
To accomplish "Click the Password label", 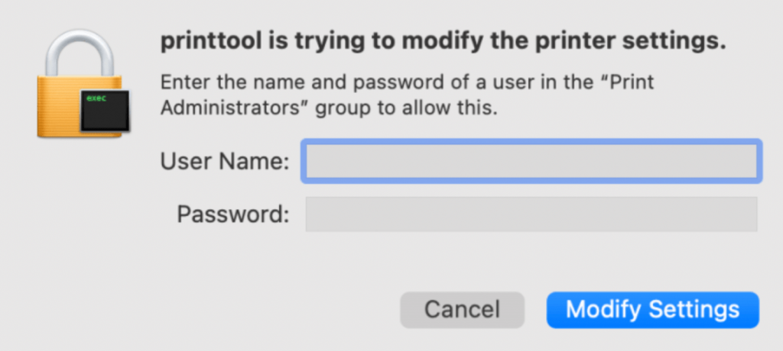I will pos(233,215).
